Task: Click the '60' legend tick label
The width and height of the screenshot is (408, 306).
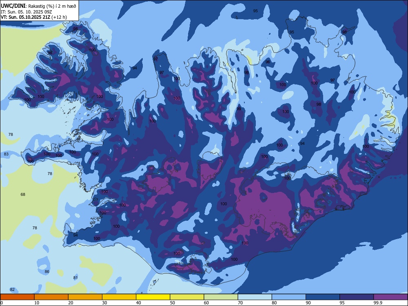Action: tap(206, 303)
